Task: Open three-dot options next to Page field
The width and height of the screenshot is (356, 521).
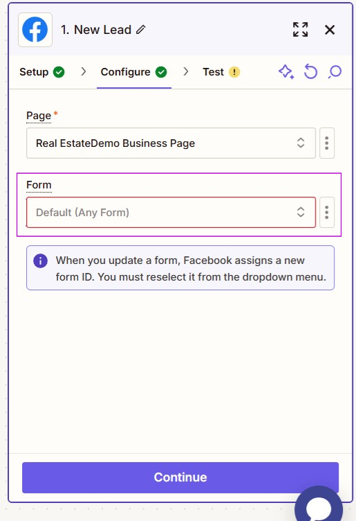Action: click(327, 143)
